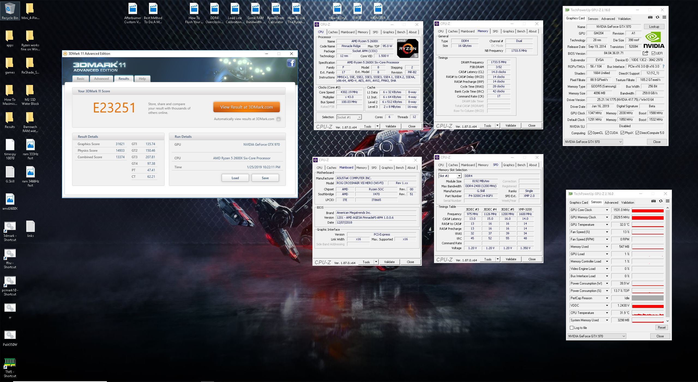This screenshot has width=698, height=382.
Task: Click the Save button in Run Details
Action: [265, 178]
